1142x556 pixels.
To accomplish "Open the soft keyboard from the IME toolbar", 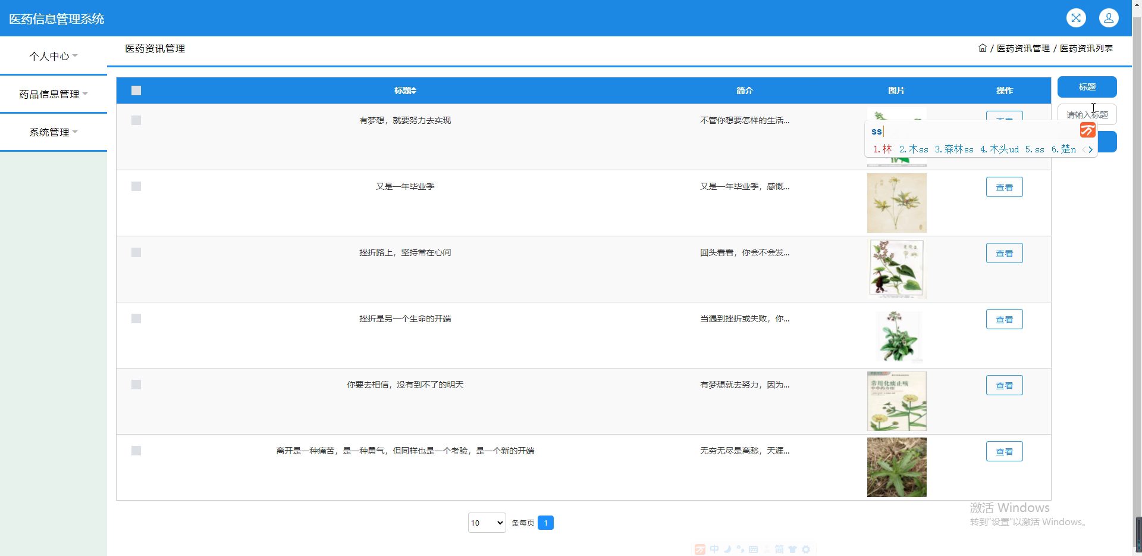I will click(x=754, y=549).
